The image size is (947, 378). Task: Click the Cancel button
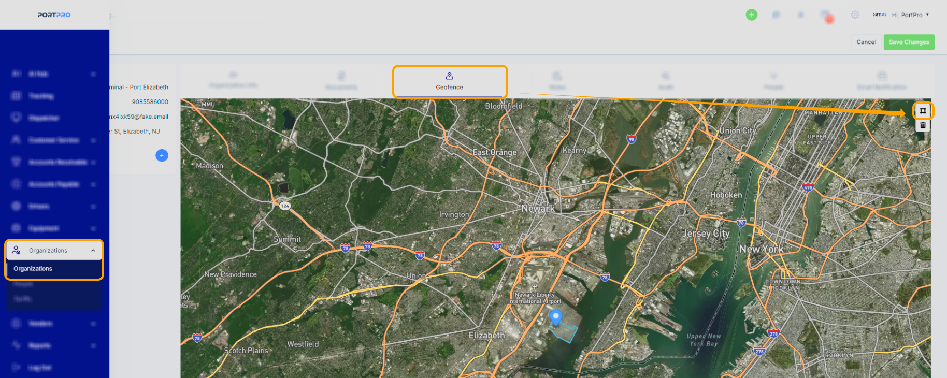click(x=866, y=42)
